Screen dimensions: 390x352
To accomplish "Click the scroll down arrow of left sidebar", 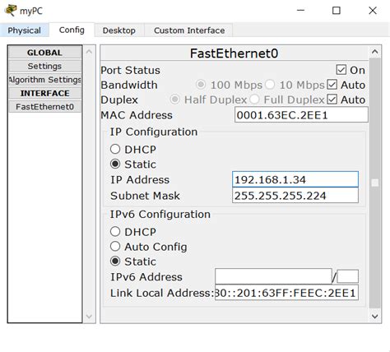I will (89, 317).
